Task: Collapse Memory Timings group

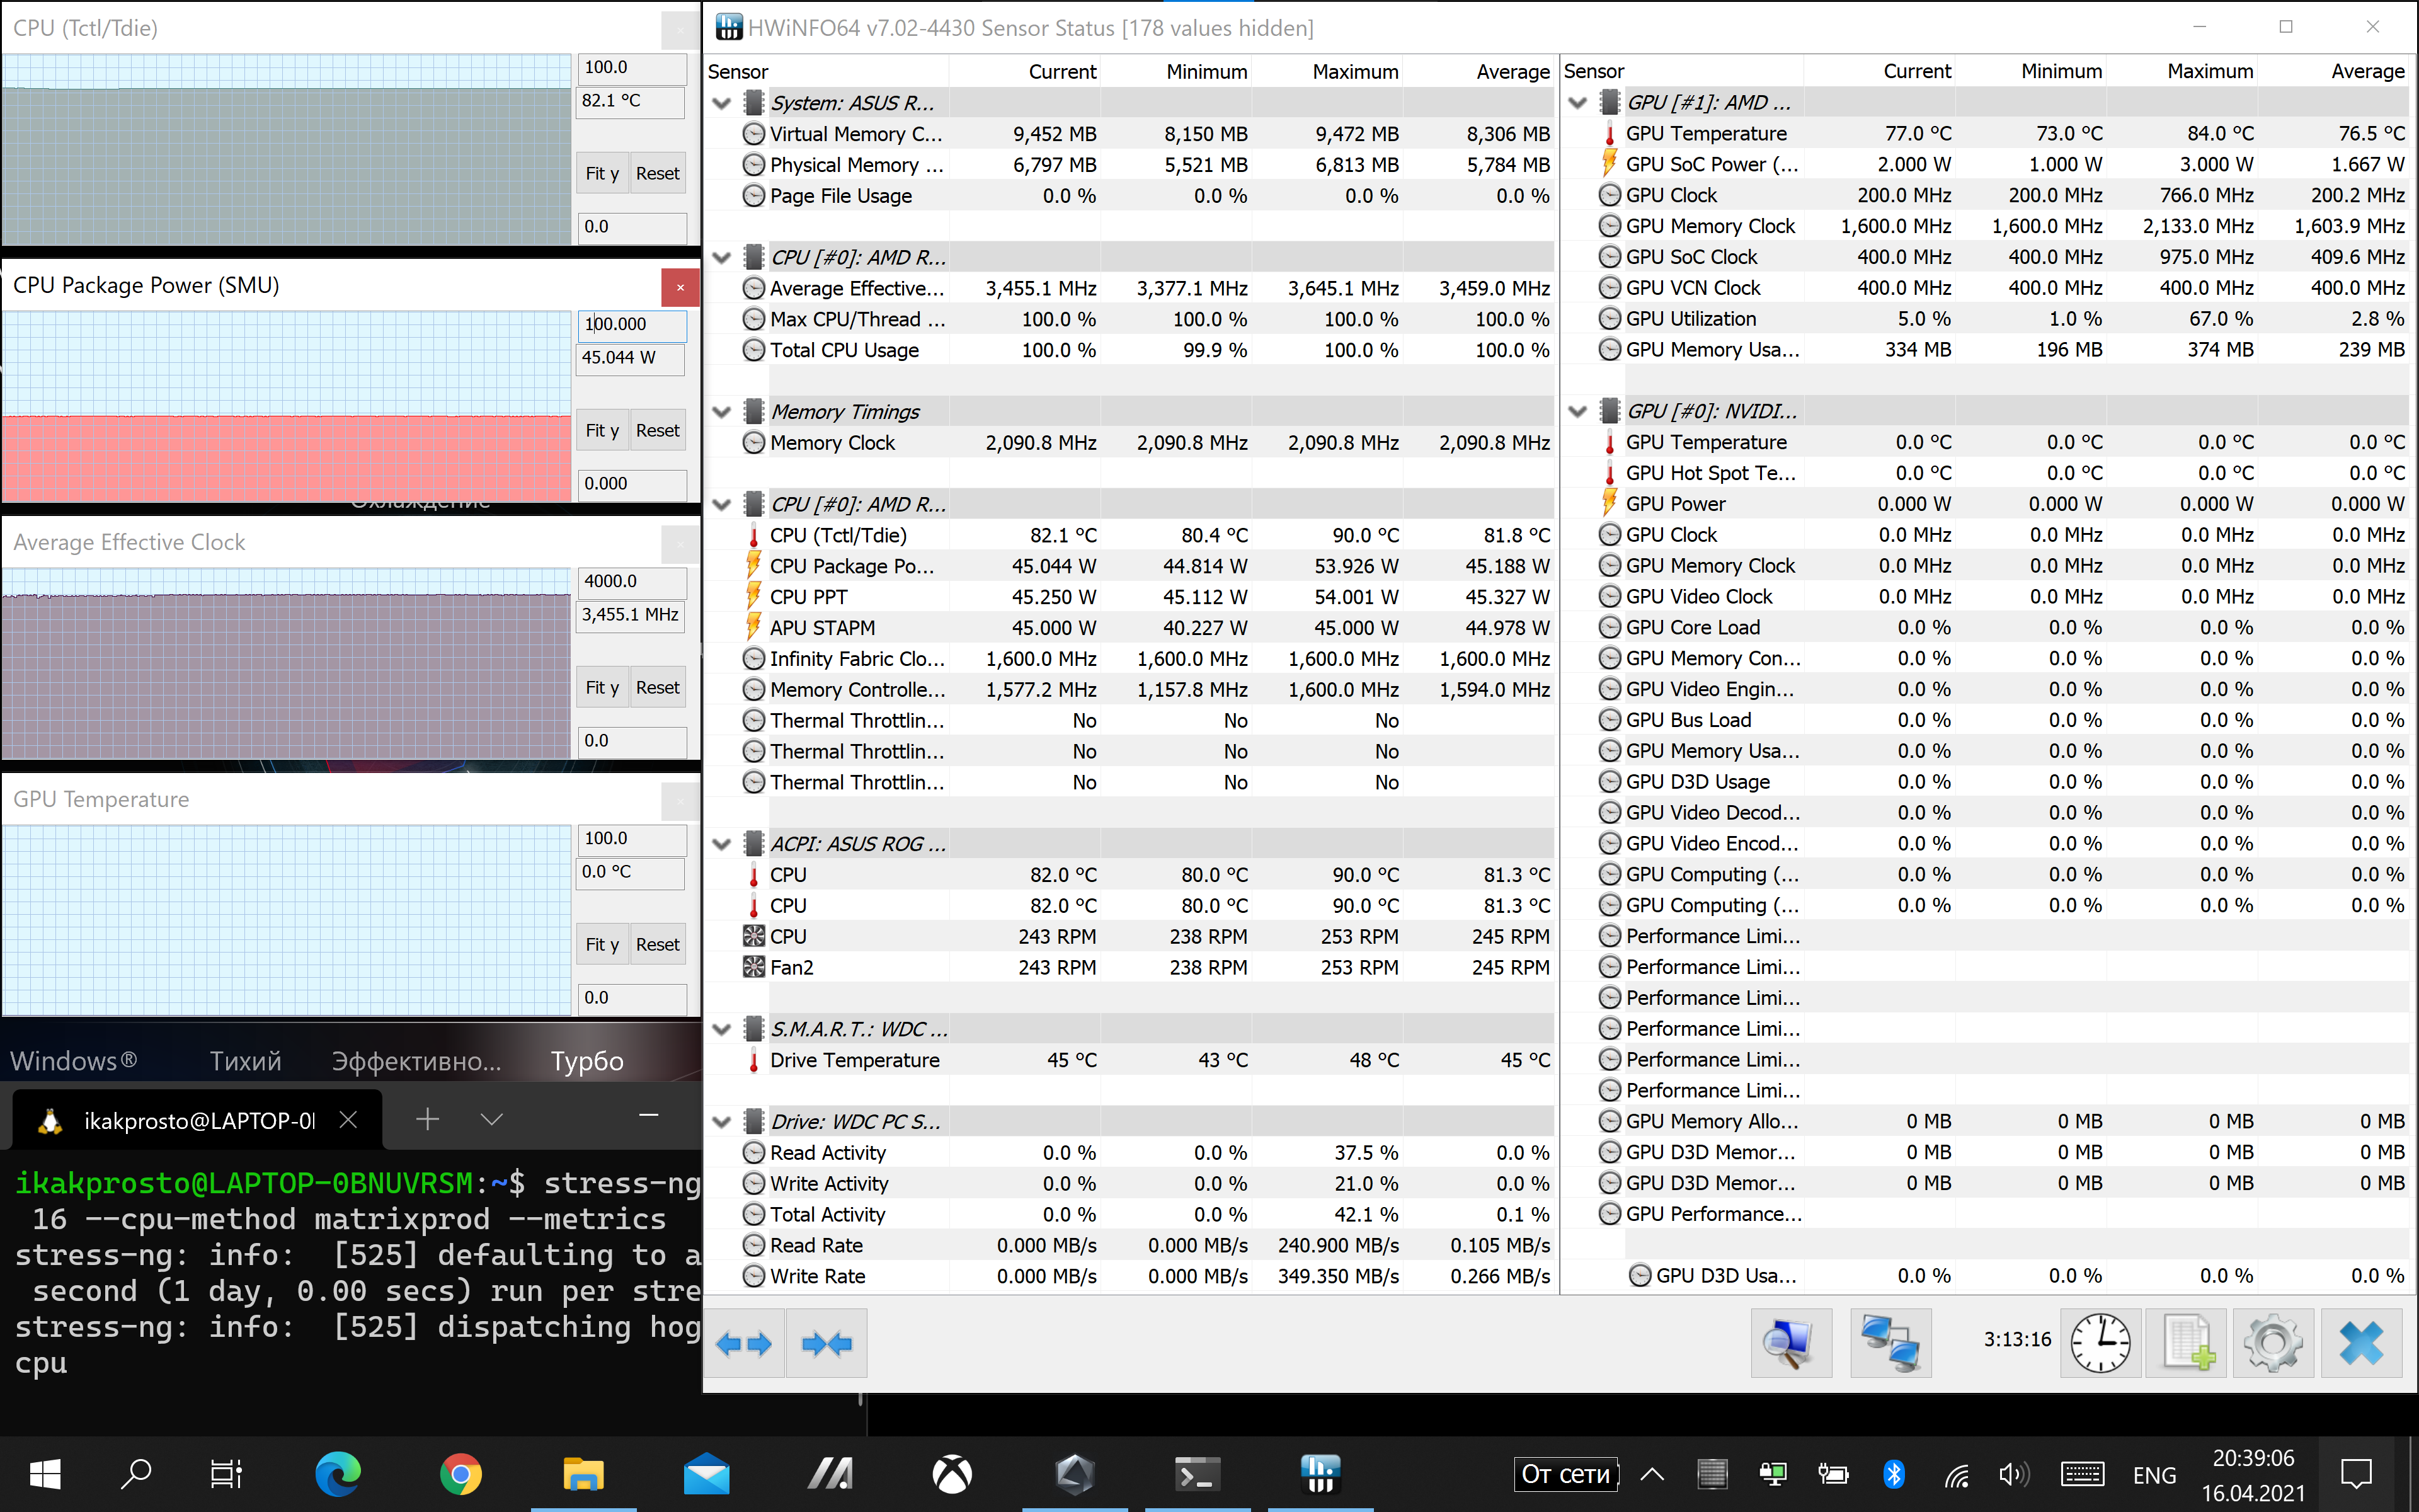Action: pyautogui.click(x=722, y=412)
